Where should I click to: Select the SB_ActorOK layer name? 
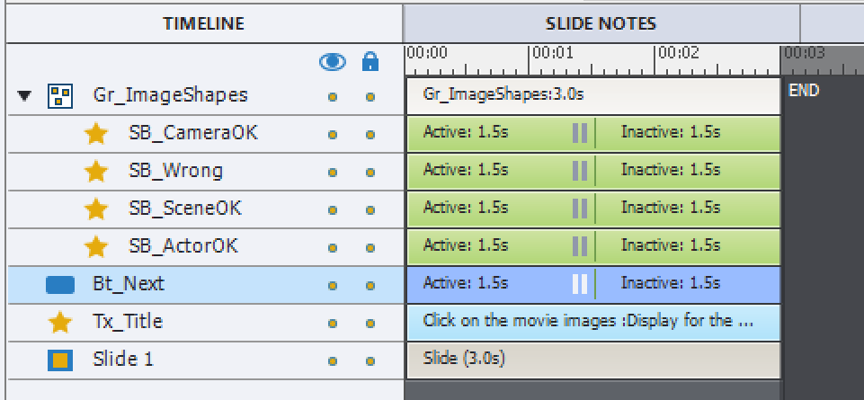point(183,246)
